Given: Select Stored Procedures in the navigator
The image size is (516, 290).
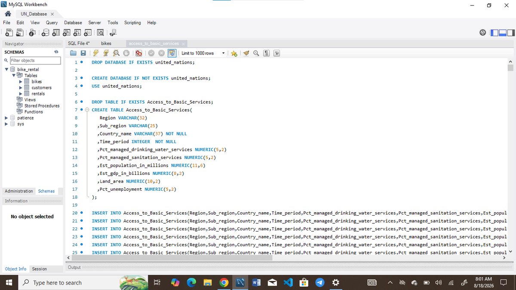Looking at the screenshot, I should 42,106.
